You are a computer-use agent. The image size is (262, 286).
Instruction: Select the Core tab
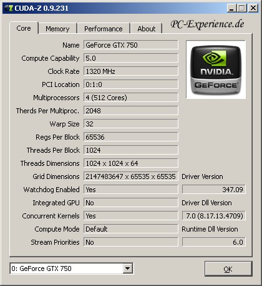[x=24, y=28]
